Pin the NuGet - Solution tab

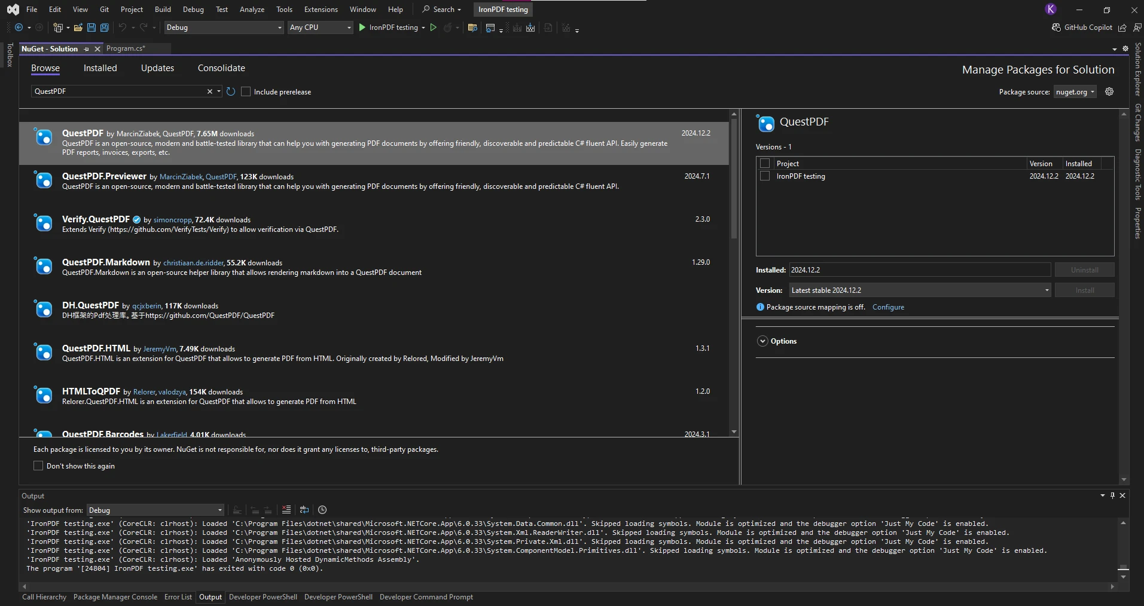(87, 49)
